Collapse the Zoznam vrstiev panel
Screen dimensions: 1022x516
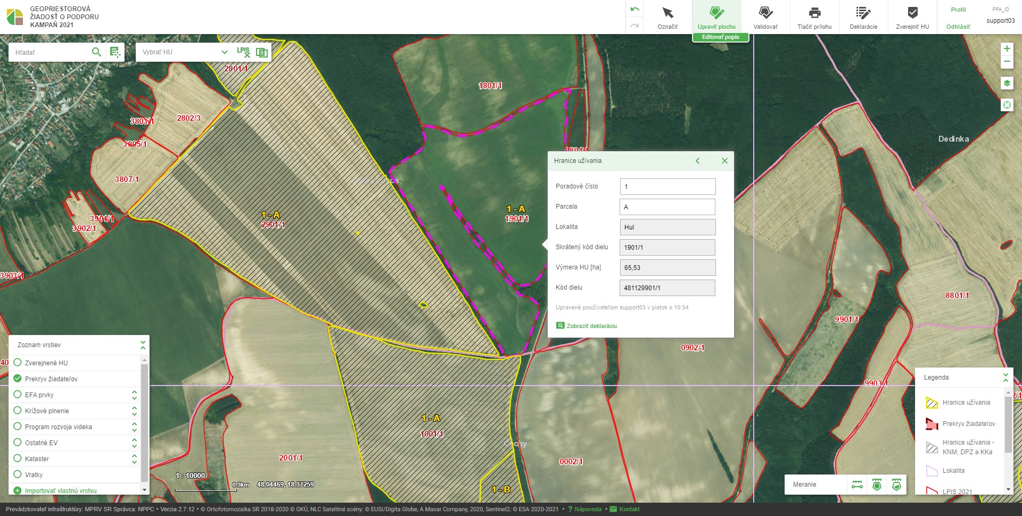(x=143, y=345)
